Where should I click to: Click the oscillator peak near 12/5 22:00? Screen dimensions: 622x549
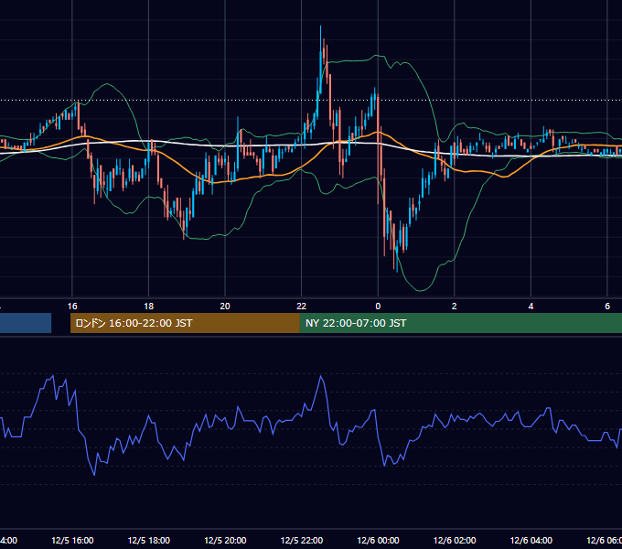(320, 376)
